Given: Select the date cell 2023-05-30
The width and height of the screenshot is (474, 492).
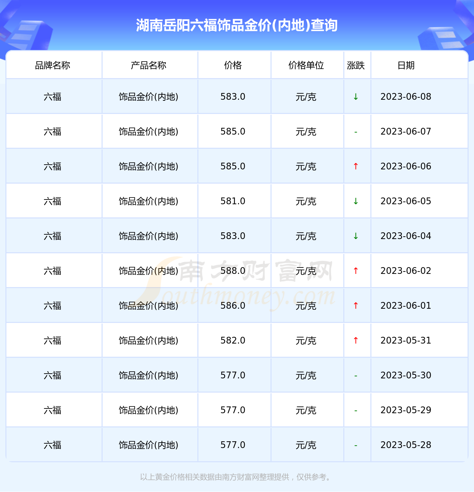Looking at the screenshot, I should click(406, 375).
